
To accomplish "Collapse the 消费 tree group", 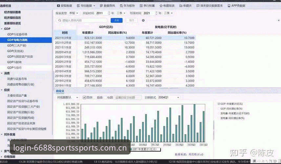I will (x=2, y=73).
